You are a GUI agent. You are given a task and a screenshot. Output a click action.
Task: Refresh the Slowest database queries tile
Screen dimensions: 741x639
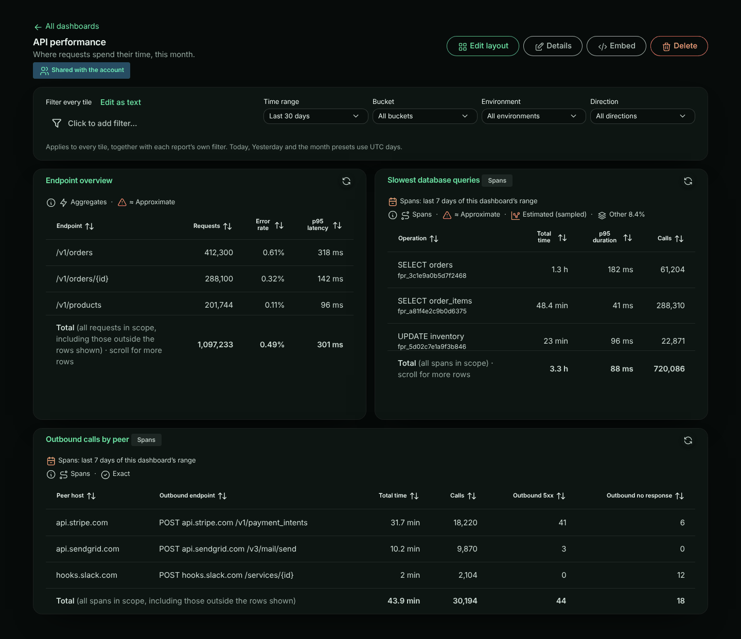click(x=688, y=181)
